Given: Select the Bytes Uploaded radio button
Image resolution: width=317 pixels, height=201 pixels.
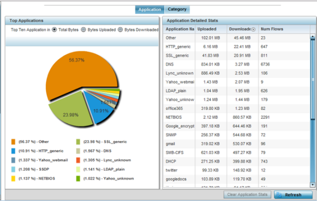Looking at the screenshot, I should click(83, 30).
